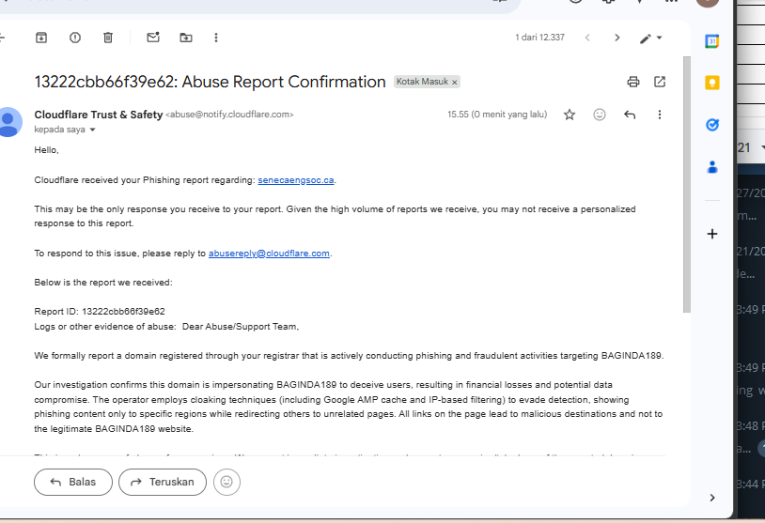The height and width of the screenshot is (523, 765).
Task: Add an emoji reaction to the message
Action: pyautogui.click(x=600, y=115)
